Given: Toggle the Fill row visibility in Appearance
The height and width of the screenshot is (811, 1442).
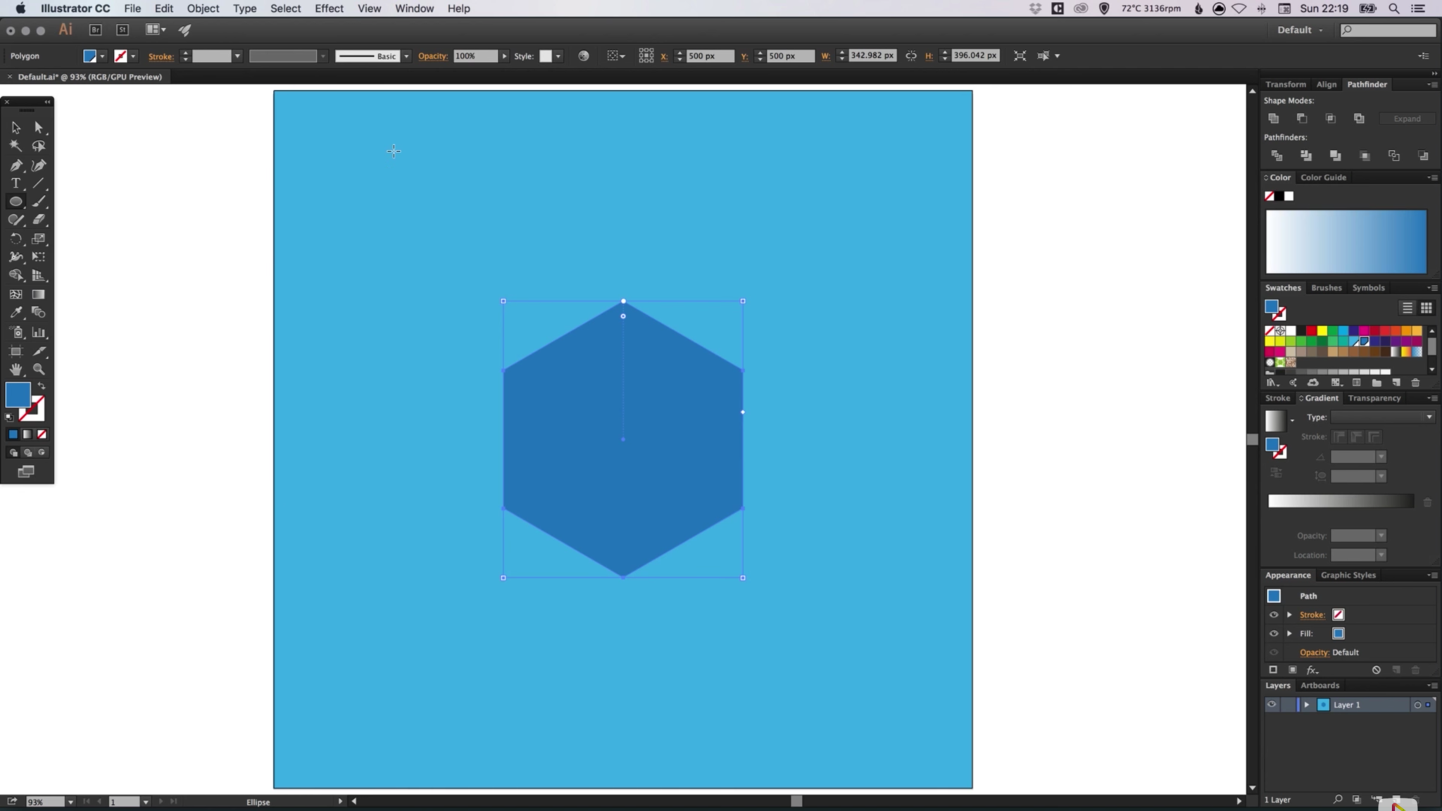Looking at the screenshot, I should point(1274,633).
